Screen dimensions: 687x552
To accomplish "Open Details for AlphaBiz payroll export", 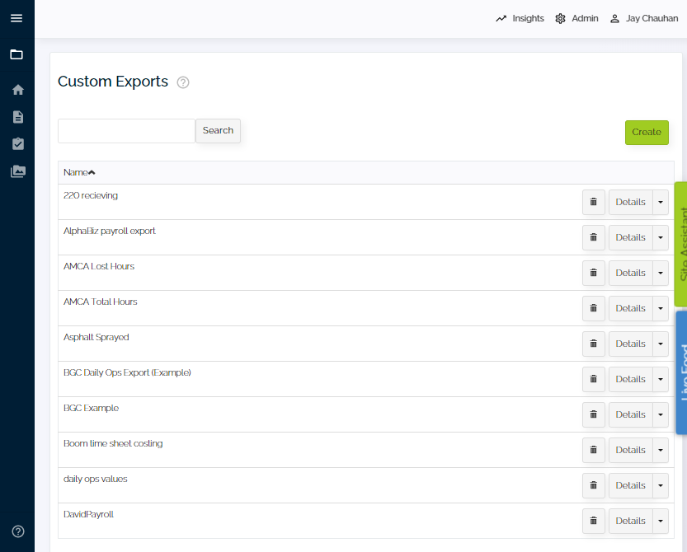I will [x=630, y=237].
